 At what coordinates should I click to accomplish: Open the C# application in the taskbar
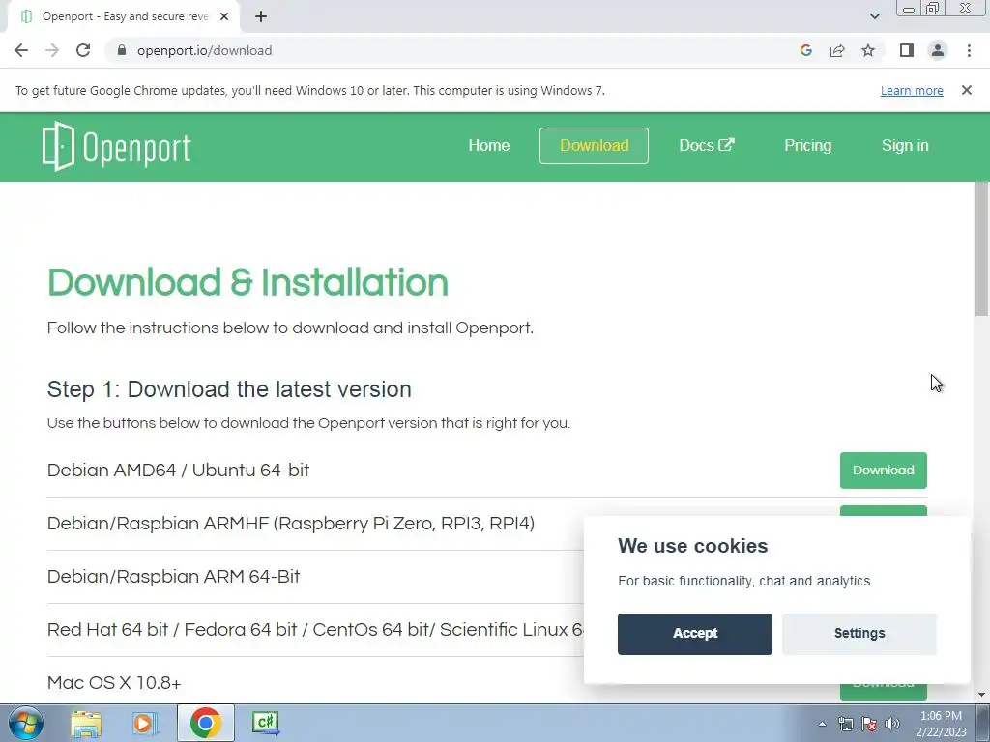pos(265,723)
